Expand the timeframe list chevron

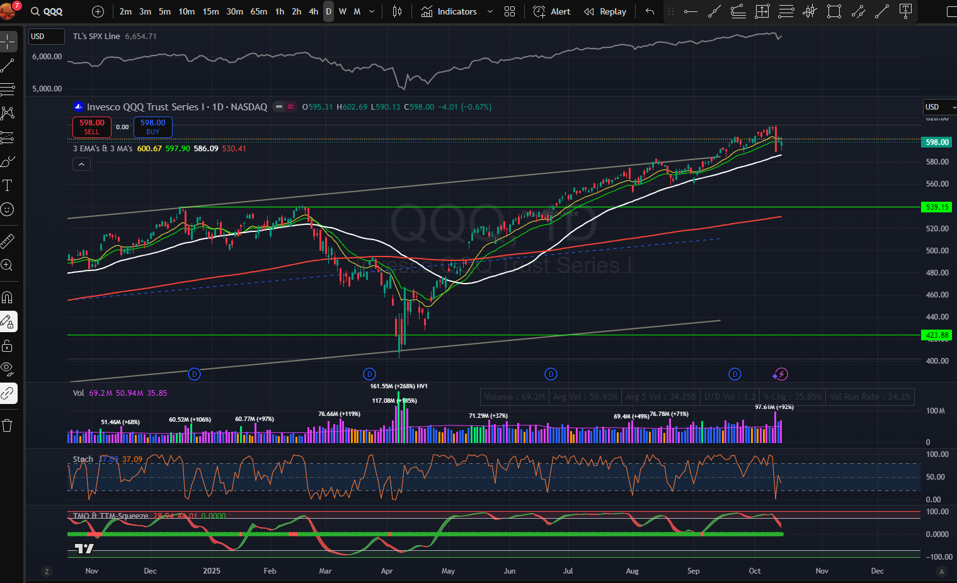click(372, 11)
